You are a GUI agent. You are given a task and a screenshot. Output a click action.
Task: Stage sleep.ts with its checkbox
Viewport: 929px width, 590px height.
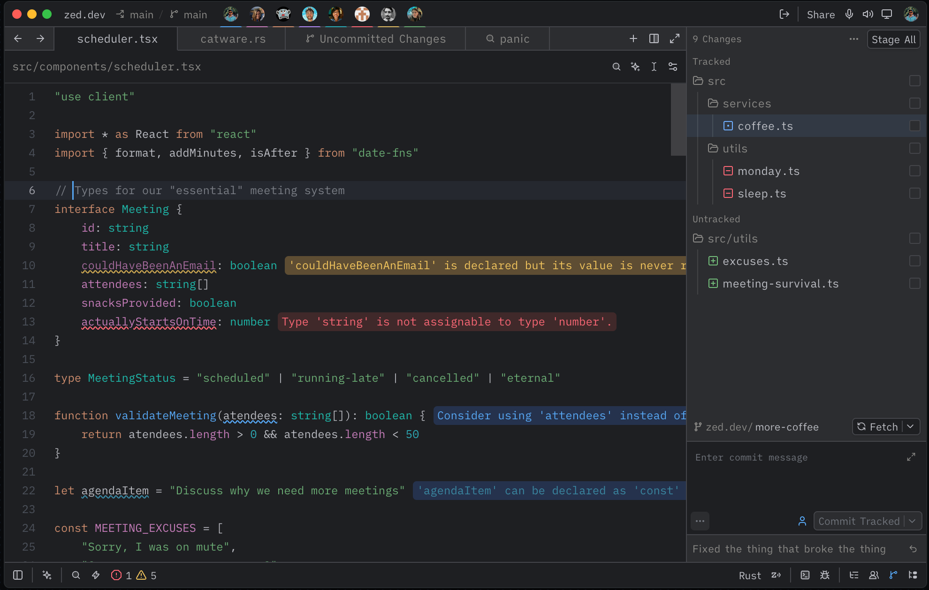point(915,193)
